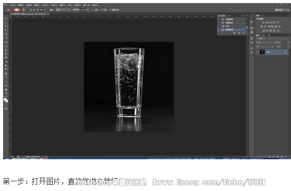The height and width of the screenshot is (191, 291).
Task: Hide the Background layer with eye icon
Action: click(x=257, y=52)
